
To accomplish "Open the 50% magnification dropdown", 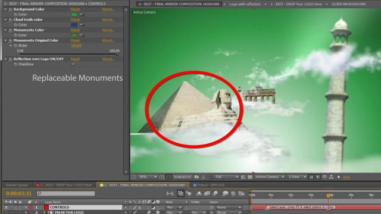I will coord(148,177).
